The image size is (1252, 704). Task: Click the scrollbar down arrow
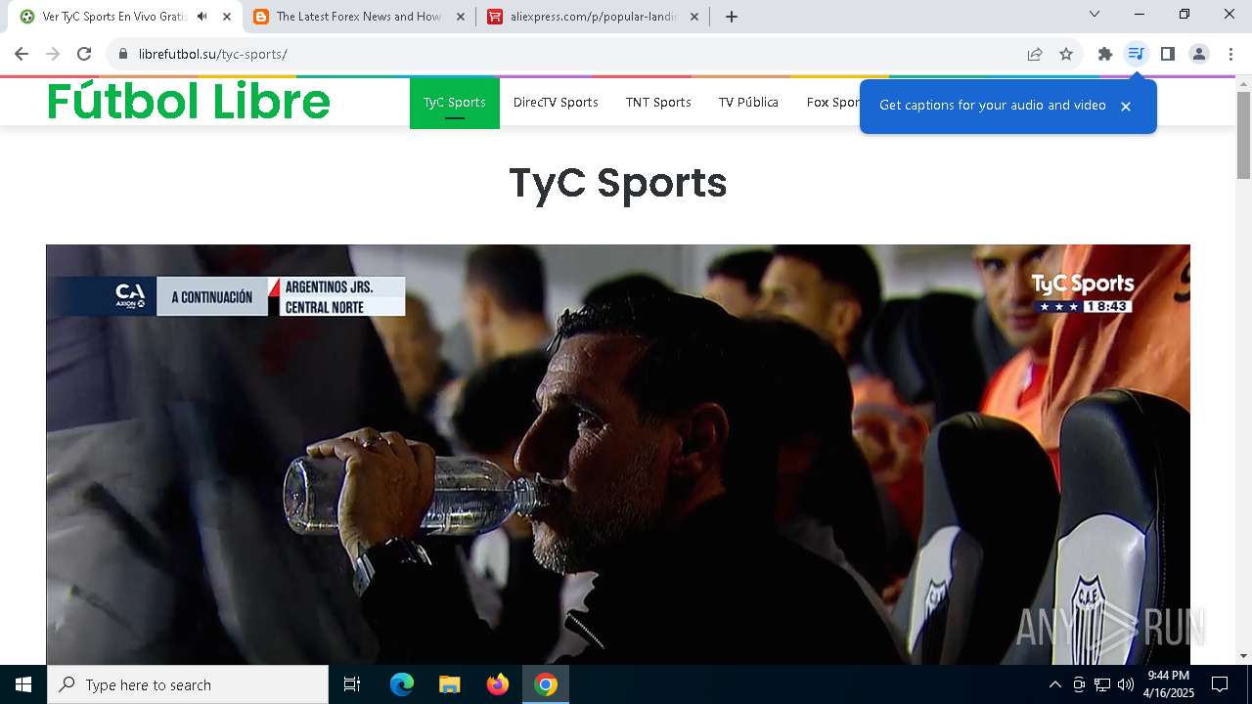coord(1244,656)
